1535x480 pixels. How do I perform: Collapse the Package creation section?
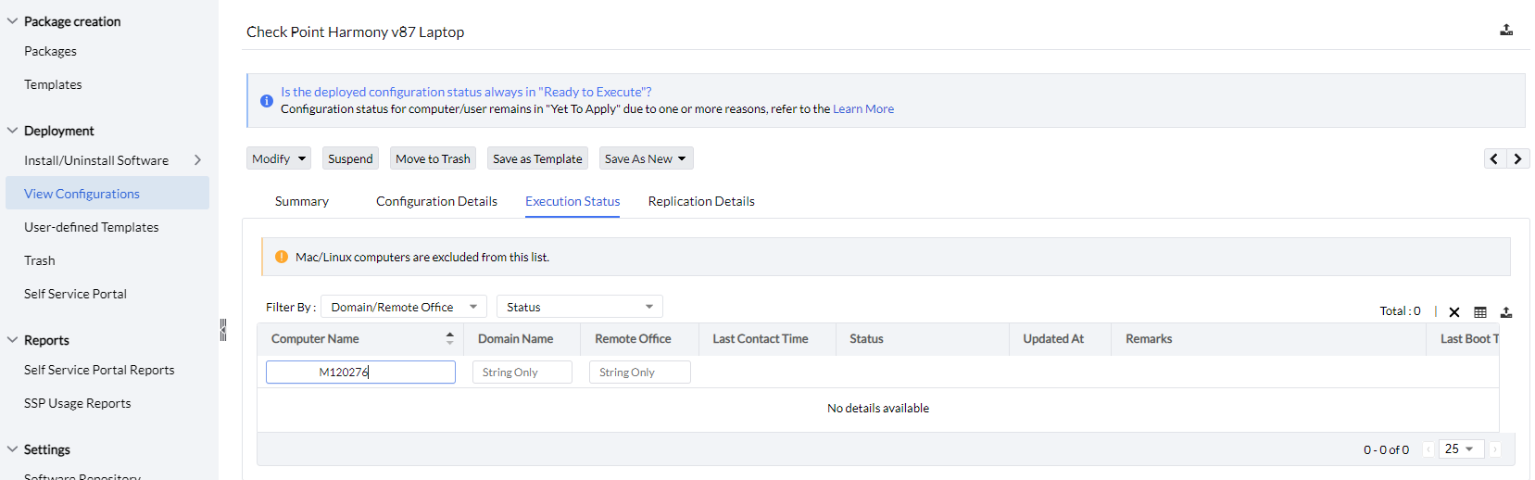tap(12, 21)
